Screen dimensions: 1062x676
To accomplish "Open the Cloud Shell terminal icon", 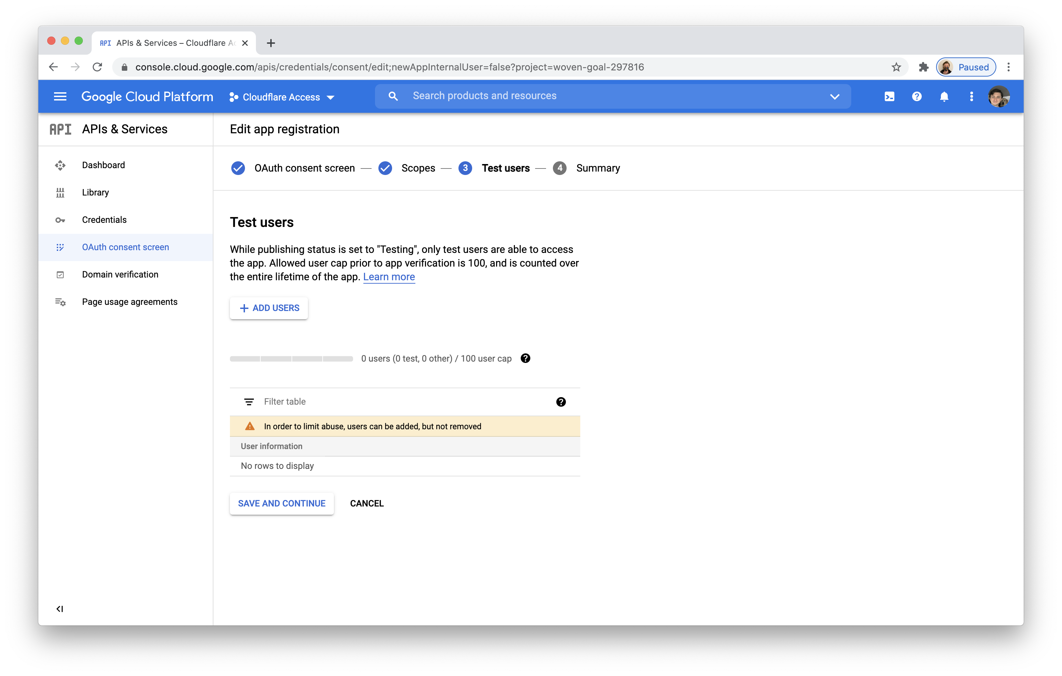I will [889, 96].
